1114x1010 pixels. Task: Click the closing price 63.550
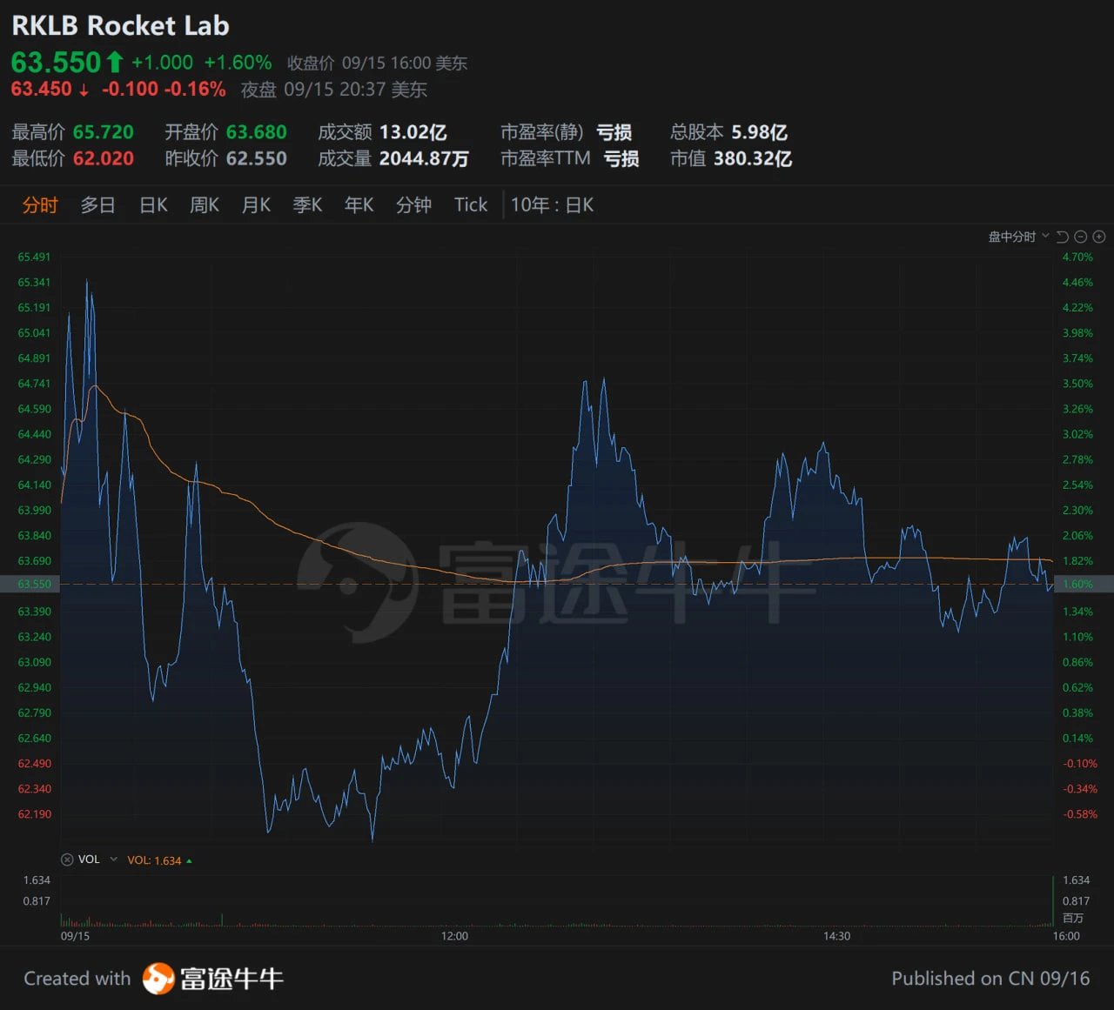(x=57, y=63)
